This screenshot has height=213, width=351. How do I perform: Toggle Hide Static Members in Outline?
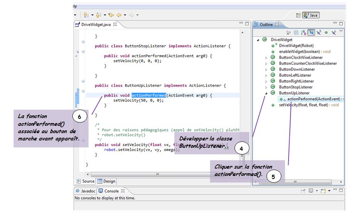point(319,33)
